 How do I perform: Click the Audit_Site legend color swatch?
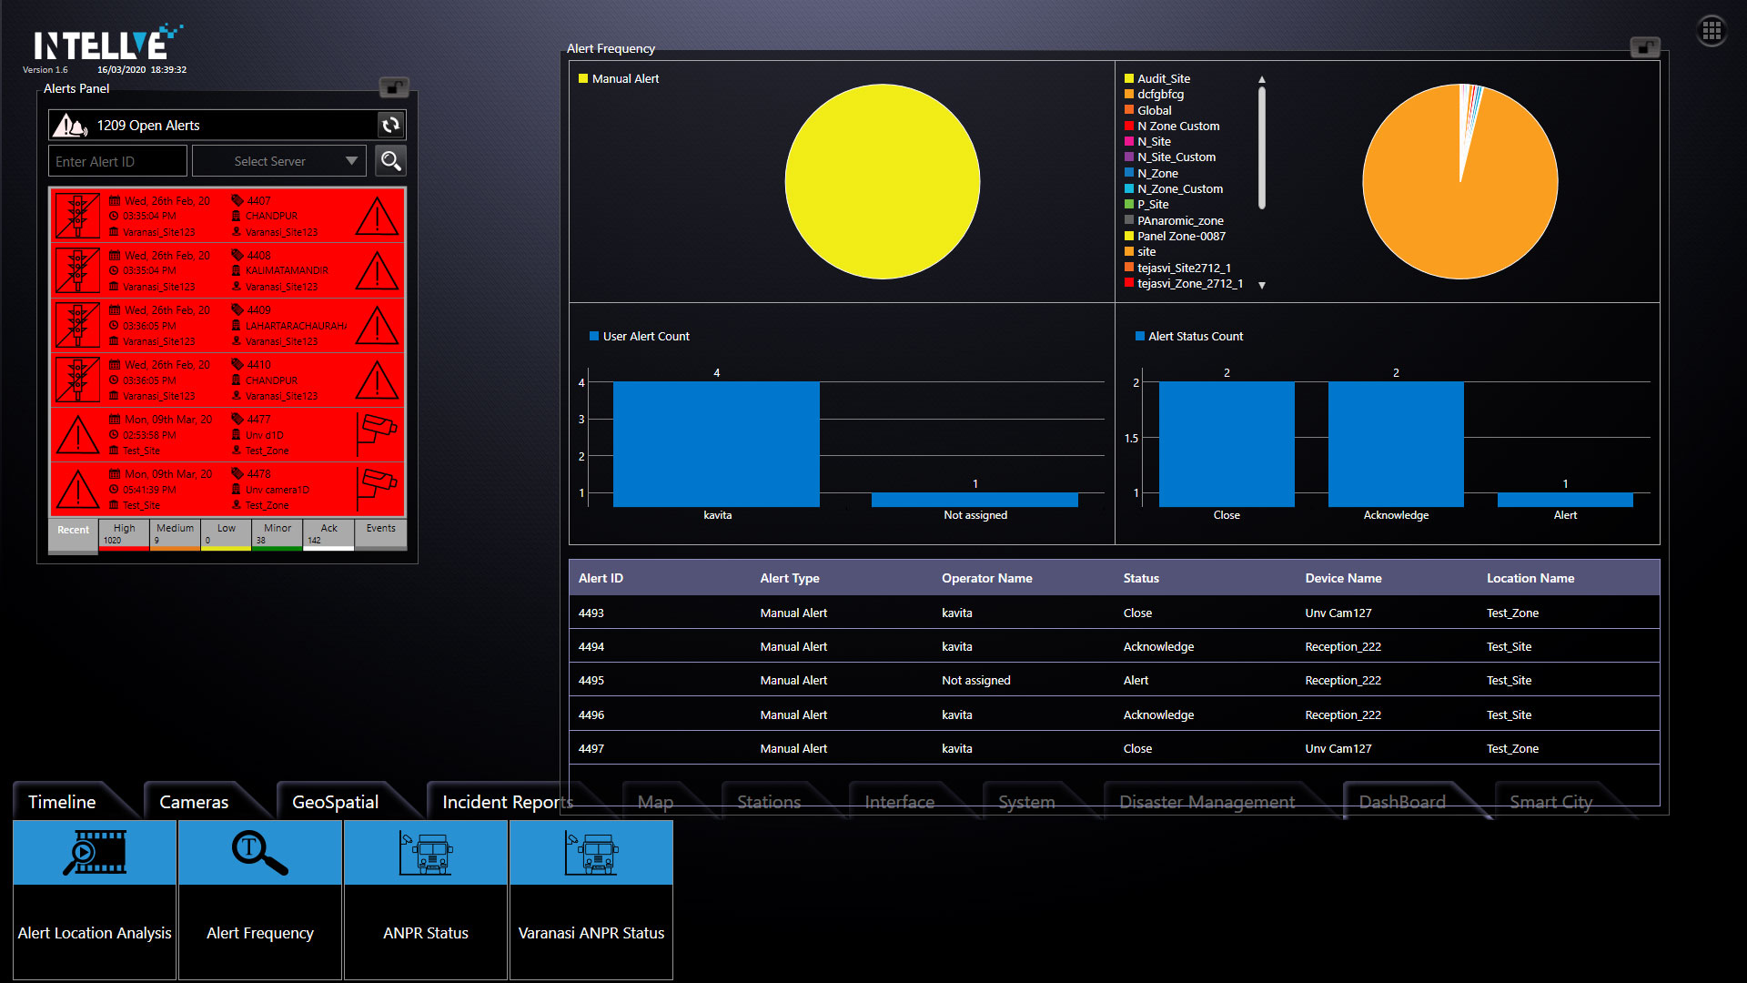click(1129, 79)
